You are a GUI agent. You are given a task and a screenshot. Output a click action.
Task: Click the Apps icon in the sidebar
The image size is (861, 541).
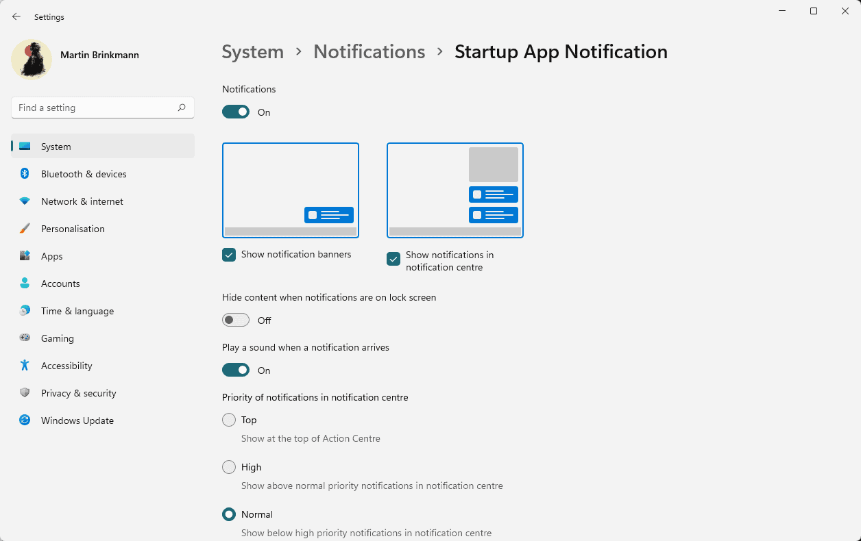pos(24,256)
